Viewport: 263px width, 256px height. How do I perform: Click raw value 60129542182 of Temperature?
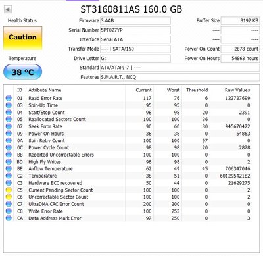(x=235, y=176)
